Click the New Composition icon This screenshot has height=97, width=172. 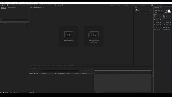tap(69, 34)
